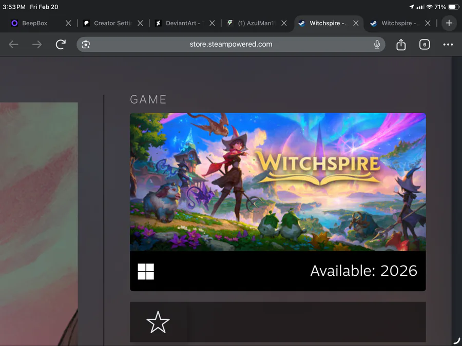
Task: Open a new browser tab
Action: [x=449, y=23]
